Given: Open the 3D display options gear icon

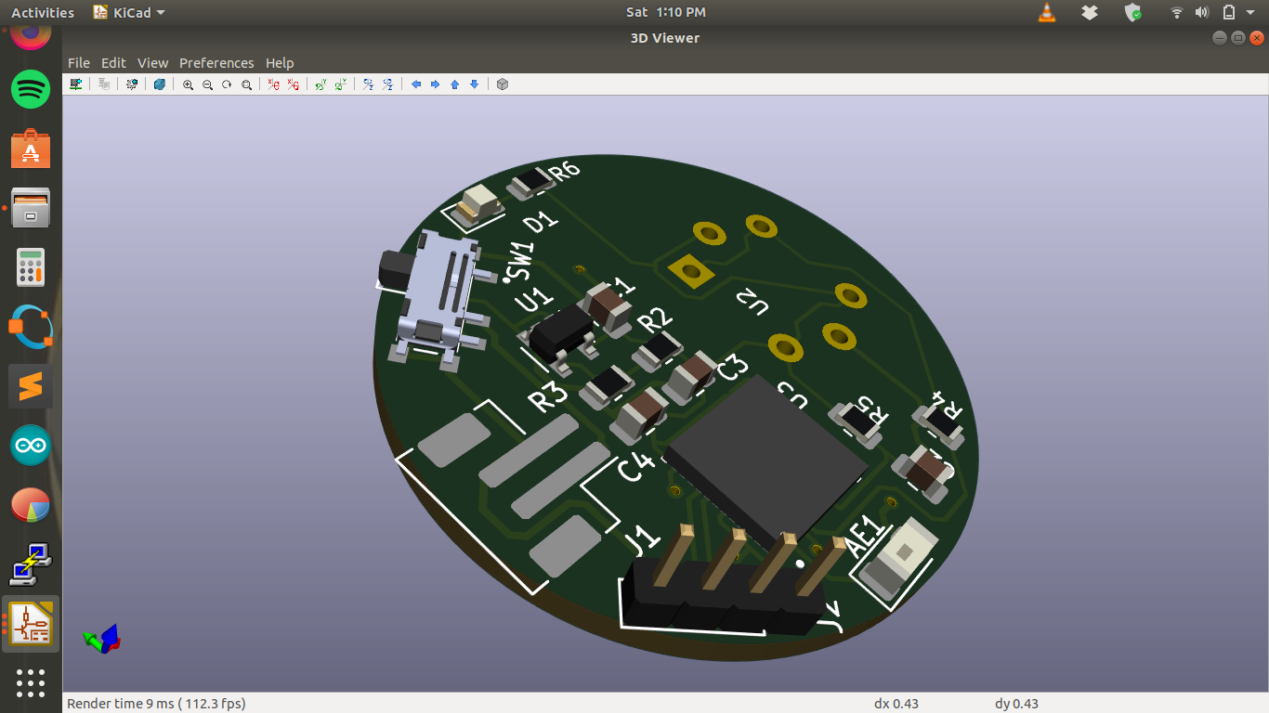Looking at the screenshot, I should point(132,84).
